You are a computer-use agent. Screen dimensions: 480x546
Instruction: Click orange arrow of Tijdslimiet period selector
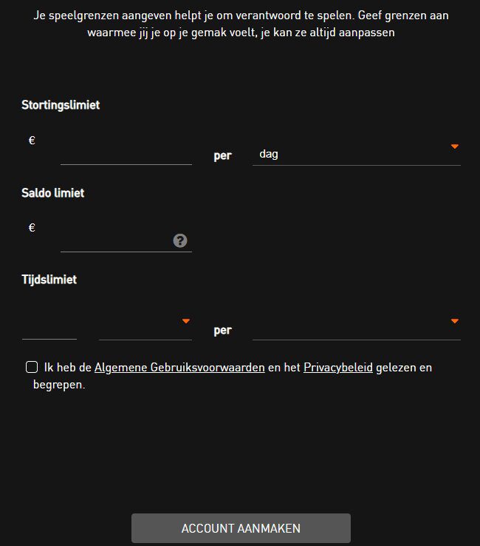pyautogui.click(x=455, y=320)
